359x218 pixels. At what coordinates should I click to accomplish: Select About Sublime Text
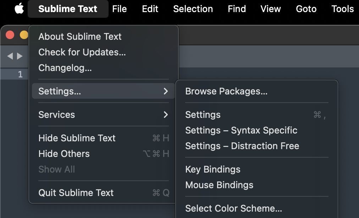tap(80, 37)
